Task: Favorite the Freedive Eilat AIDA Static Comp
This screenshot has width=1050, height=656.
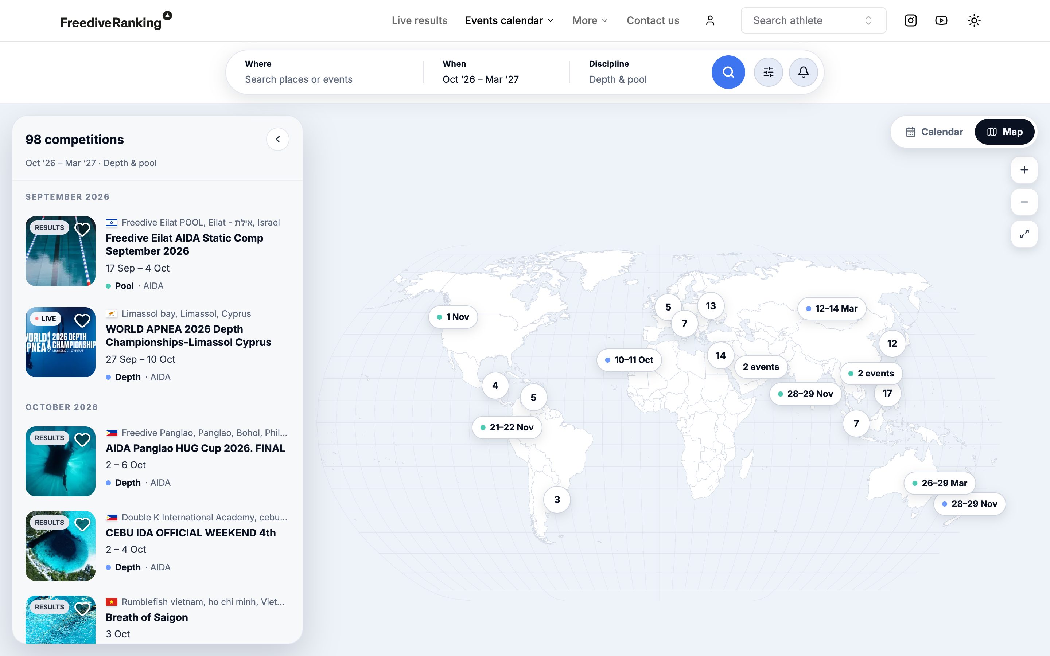Action: [x=82, y=229]
